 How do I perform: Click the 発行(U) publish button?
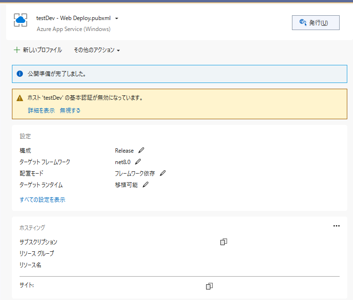coord(316,23)
